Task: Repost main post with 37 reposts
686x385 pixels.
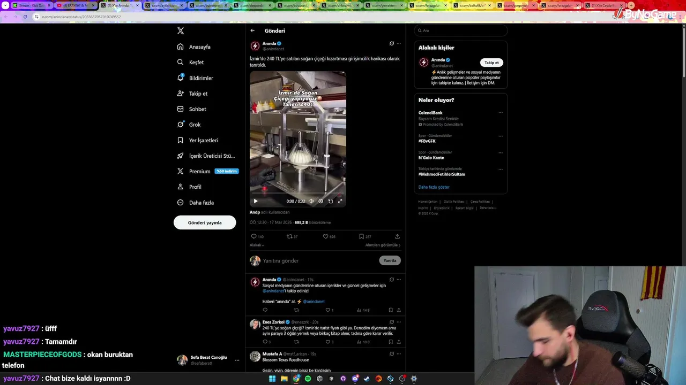Action: click(292, 236)
